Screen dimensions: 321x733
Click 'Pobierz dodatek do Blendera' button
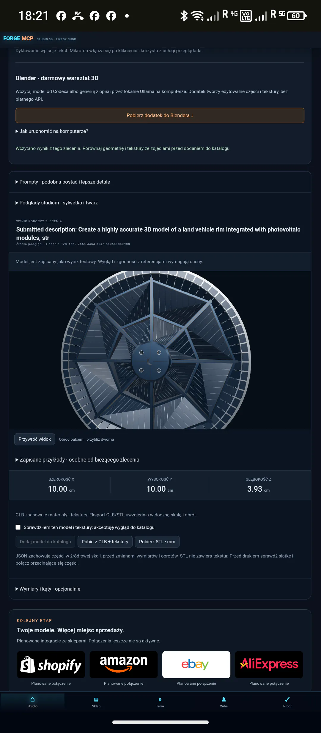click(x=160, y=115)
